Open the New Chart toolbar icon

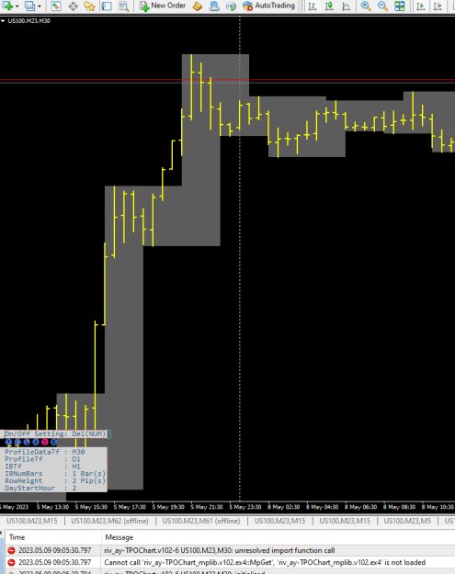[7, 6]
